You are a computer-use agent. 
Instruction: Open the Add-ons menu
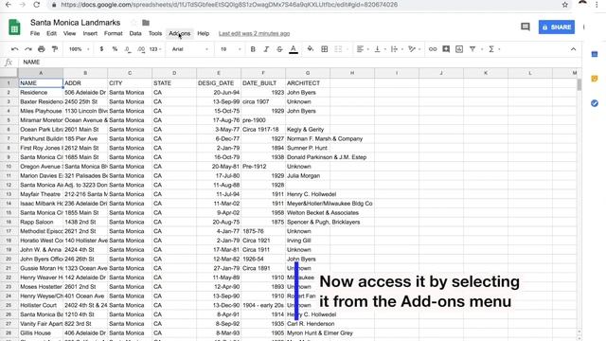pos(179,34)
